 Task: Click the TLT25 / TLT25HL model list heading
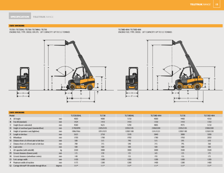coord(28,29)
